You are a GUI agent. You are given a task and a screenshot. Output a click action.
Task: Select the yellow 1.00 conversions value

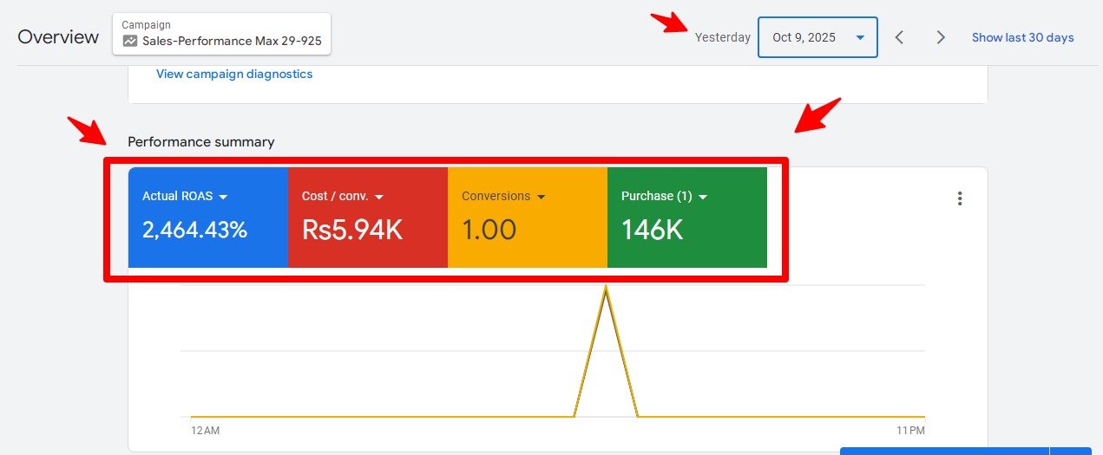pos(489,230)
